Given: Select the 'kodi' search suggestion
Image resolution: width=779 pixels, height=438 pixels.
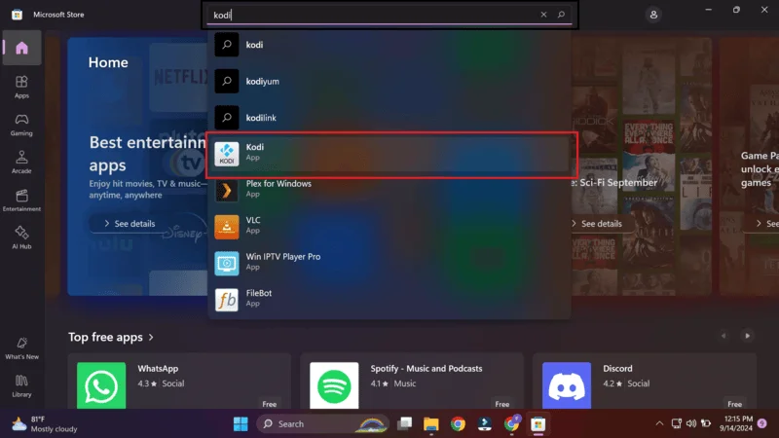Looking at the screenshot, I should coord(389,45).
